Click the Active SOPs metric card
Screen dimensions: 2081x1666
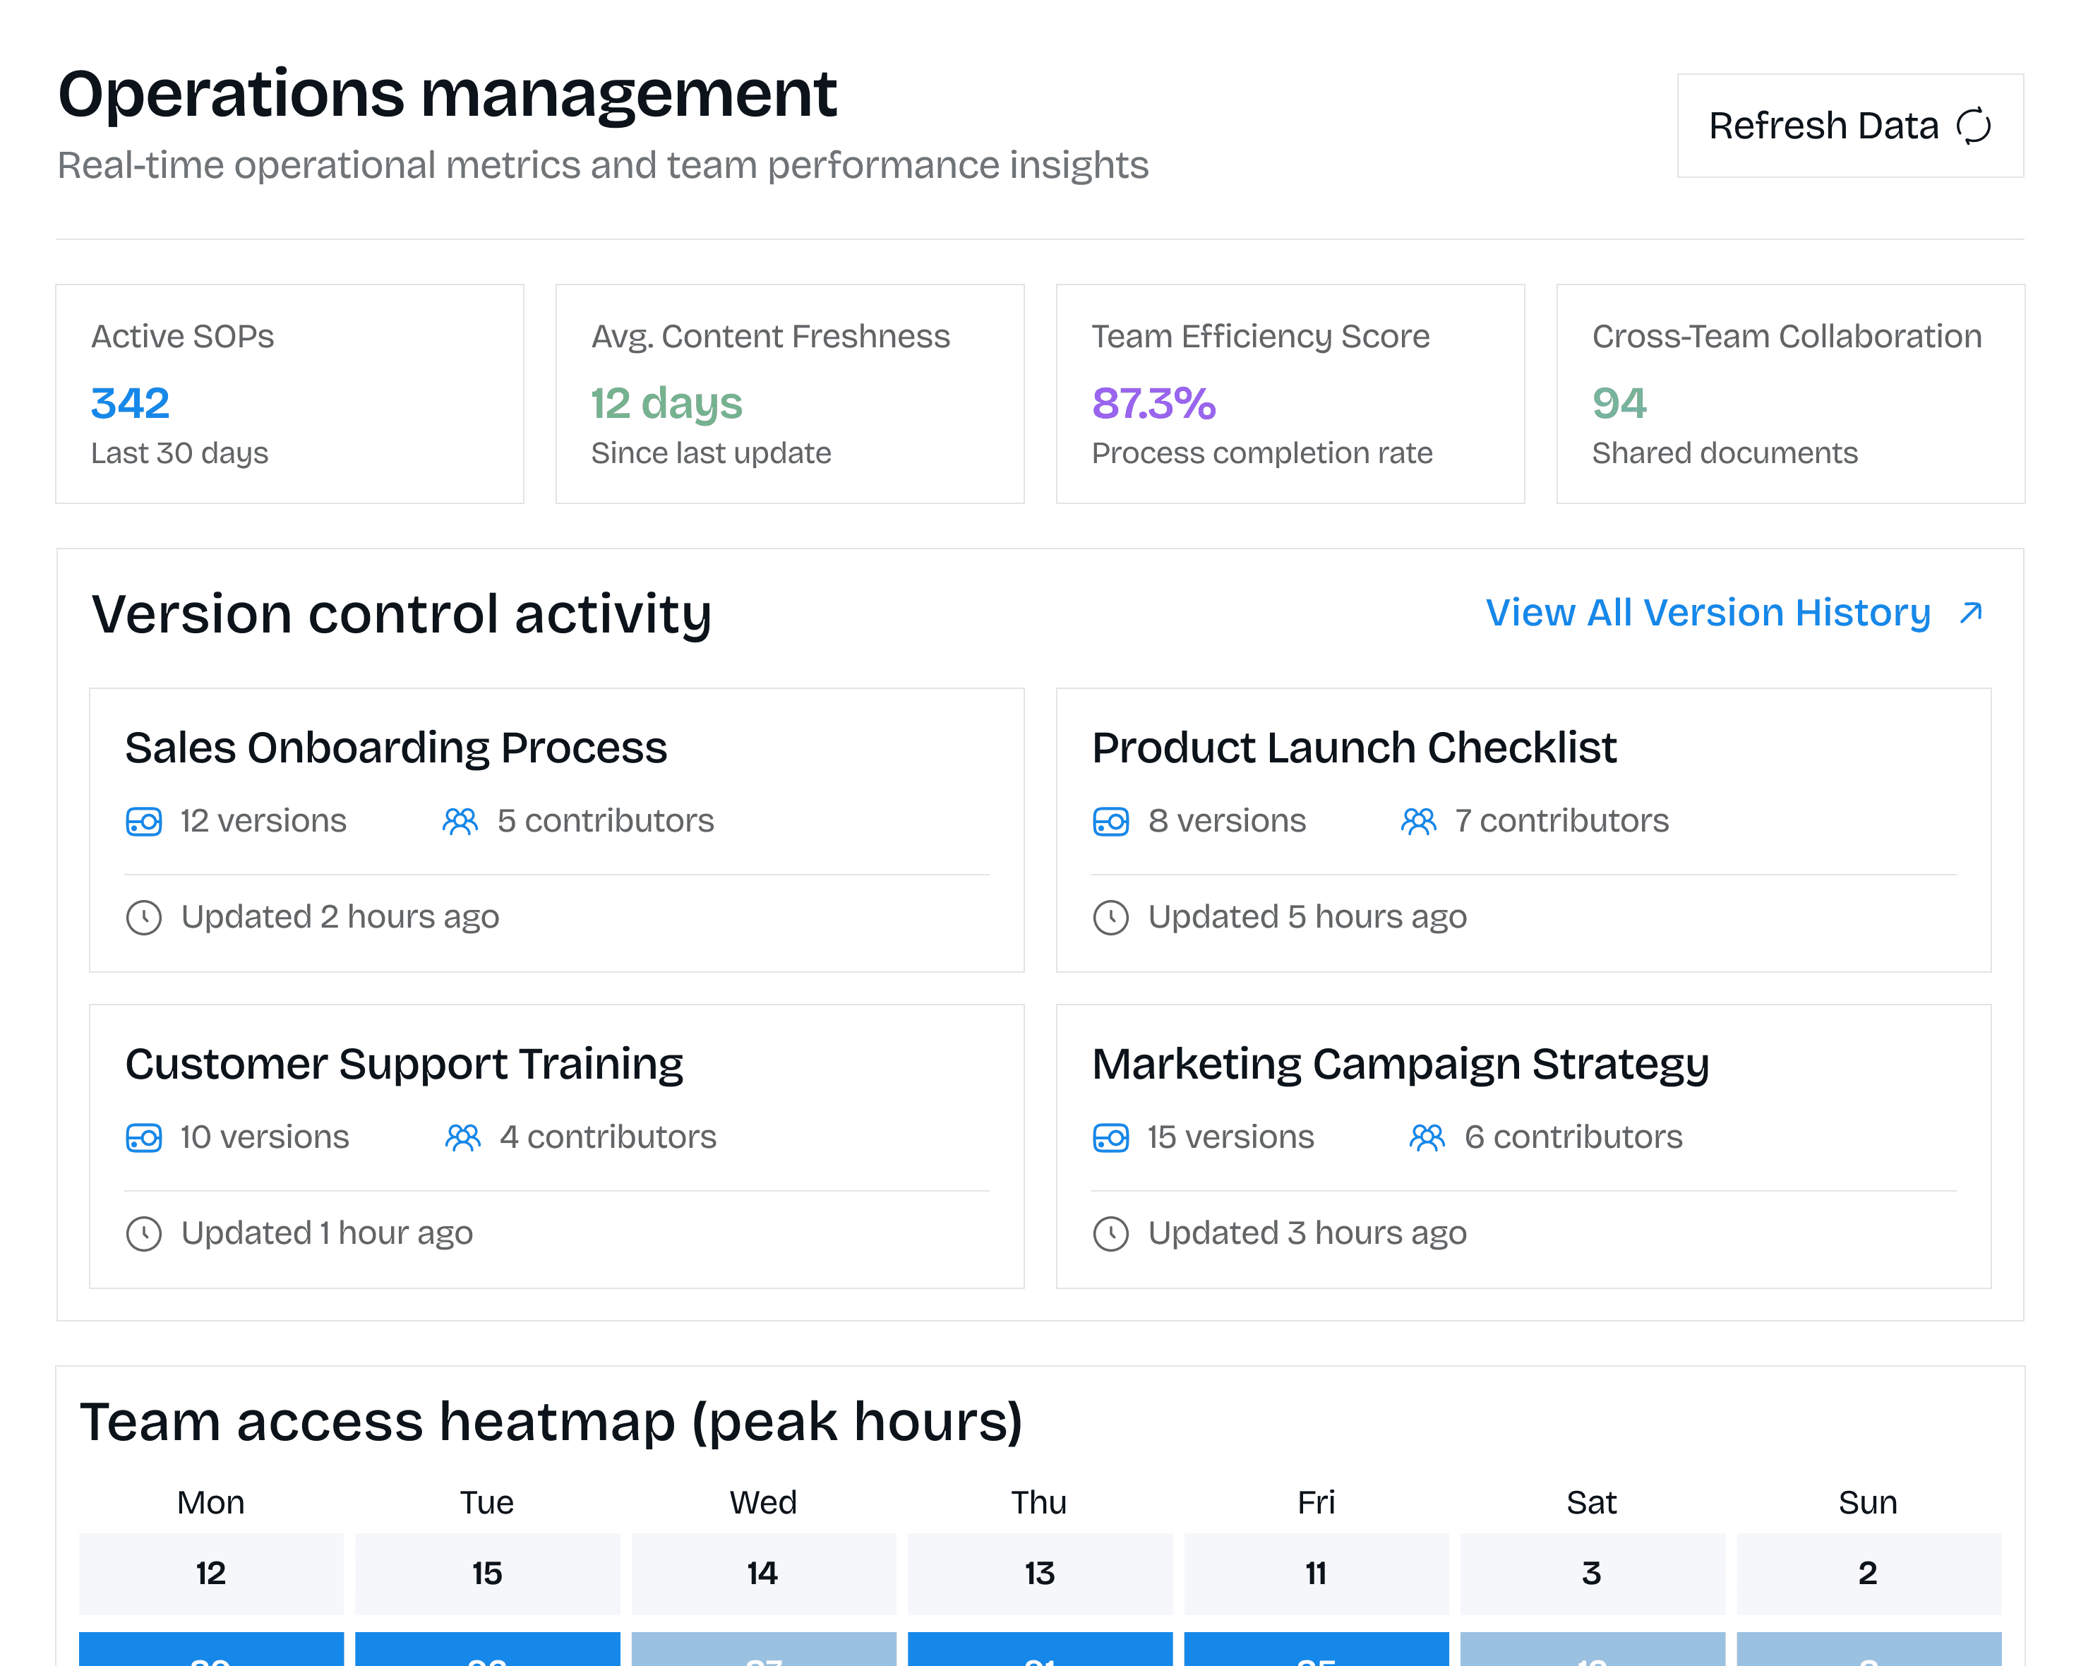point(289,394)
